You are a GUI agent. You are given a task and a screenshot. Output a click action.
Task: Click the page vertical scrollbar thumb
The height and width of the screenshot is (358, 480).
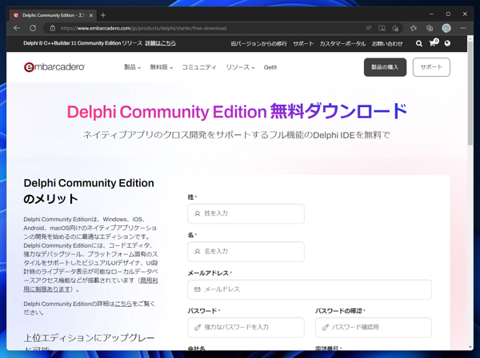[470, 93]
